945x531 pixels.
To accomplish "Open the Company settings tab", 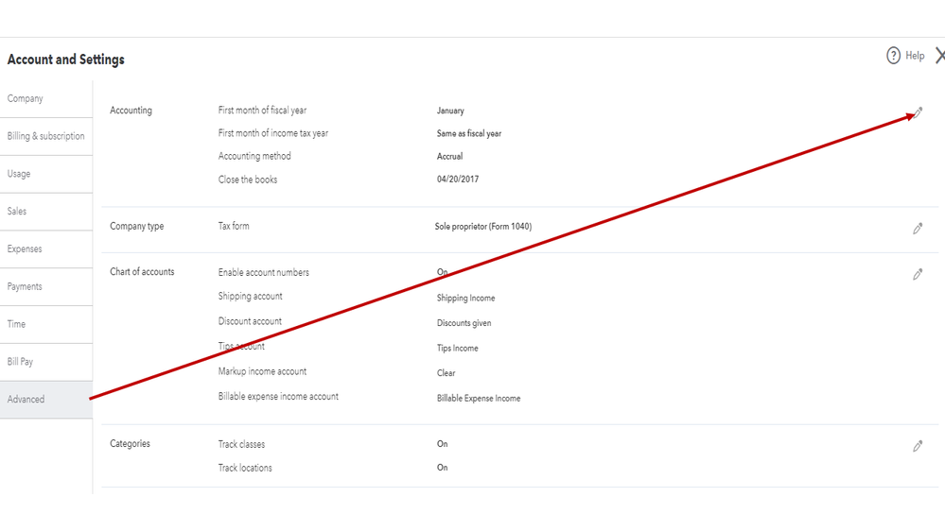I will (x=26, y=98).
